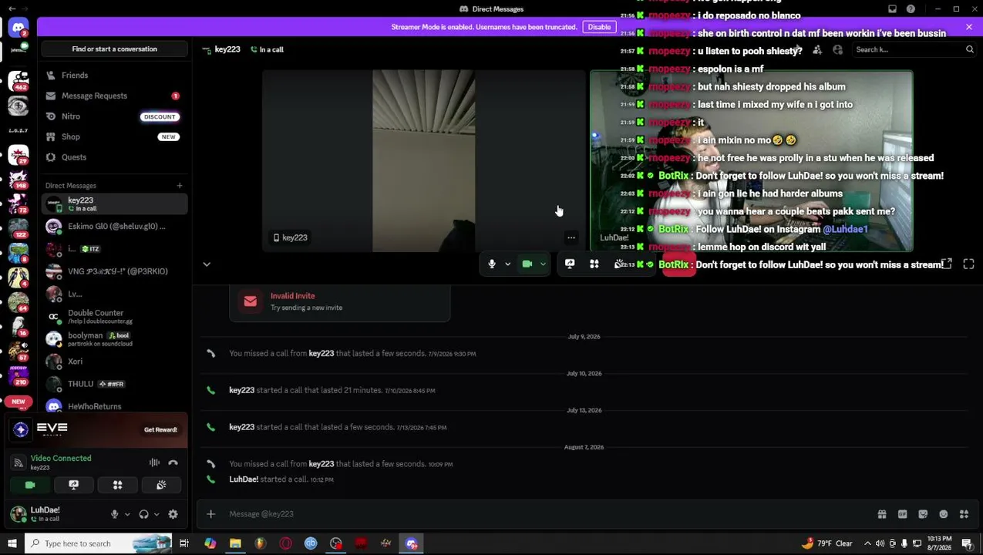
Task: Toggle camera button in voice panel
Action: (30, 485)
